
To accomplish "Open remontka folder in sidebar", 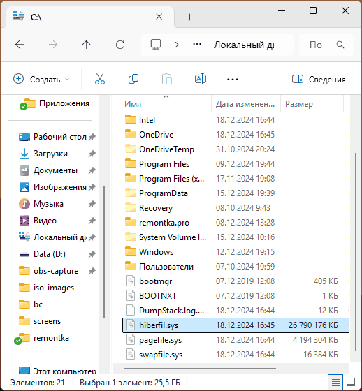I will (42, 338).
